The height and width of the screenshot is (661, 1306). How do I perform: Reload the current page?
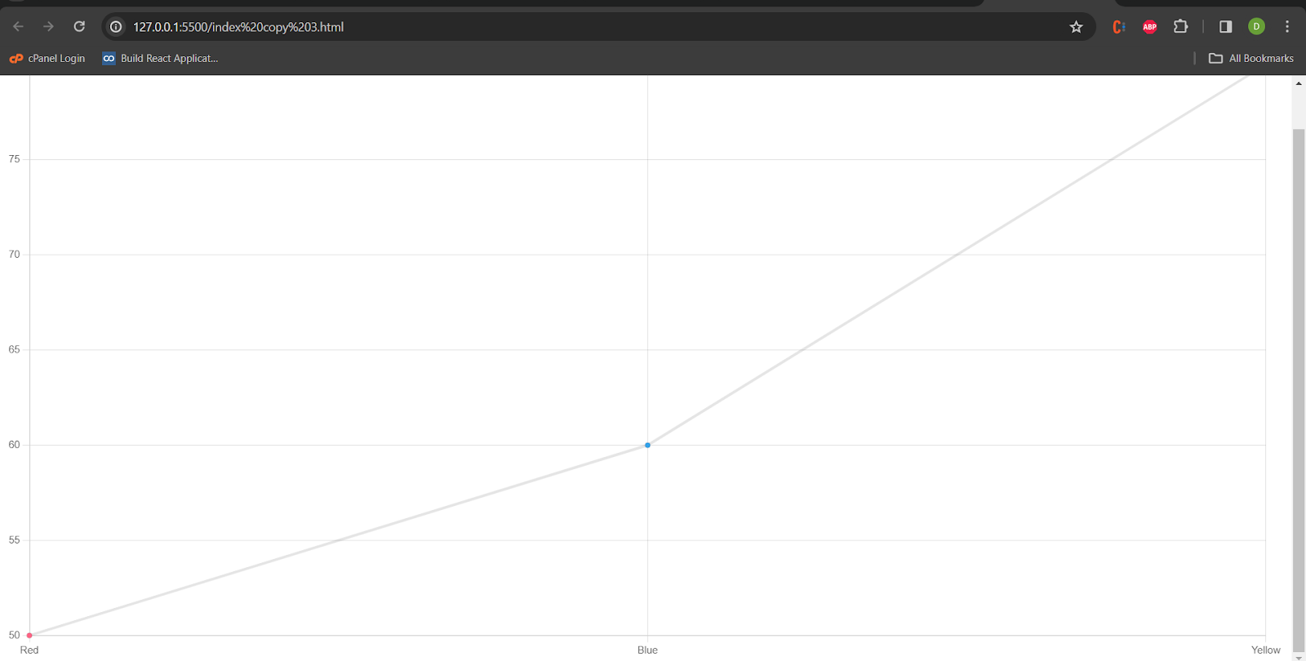point(79,27)
